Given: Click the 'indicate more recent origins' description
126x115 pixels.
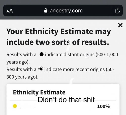Looking at the screenshot, I should point(75,70).
